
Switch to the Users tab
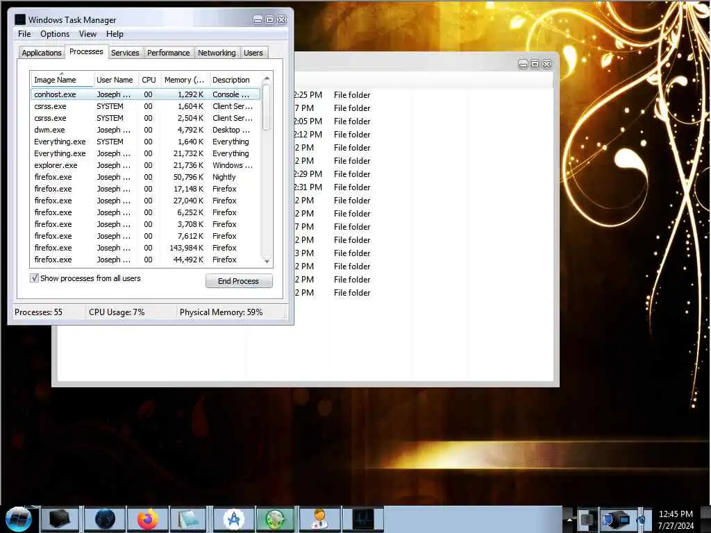pyautogui.click(x=253, y=53)
